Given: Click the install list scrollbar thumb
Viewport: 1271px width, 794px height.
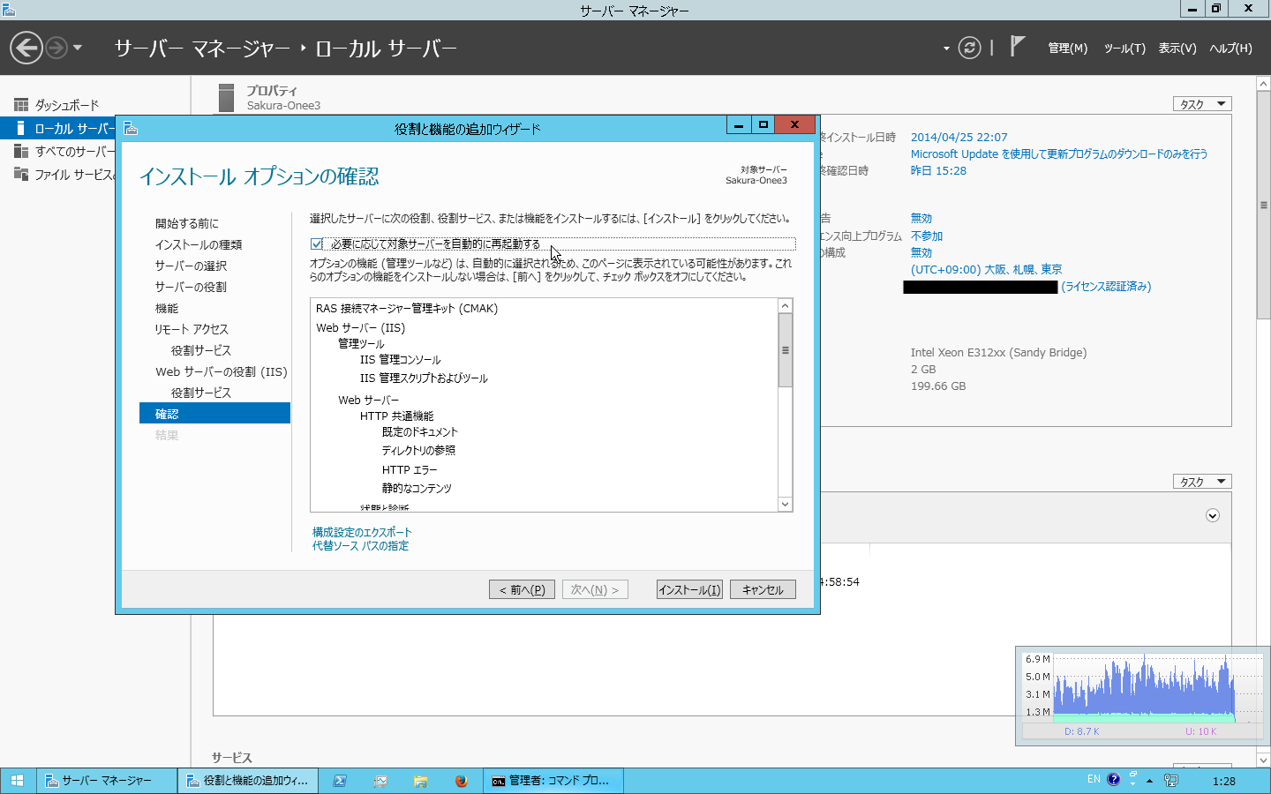Looking at the screenshot, I should (x=785, y=350).
